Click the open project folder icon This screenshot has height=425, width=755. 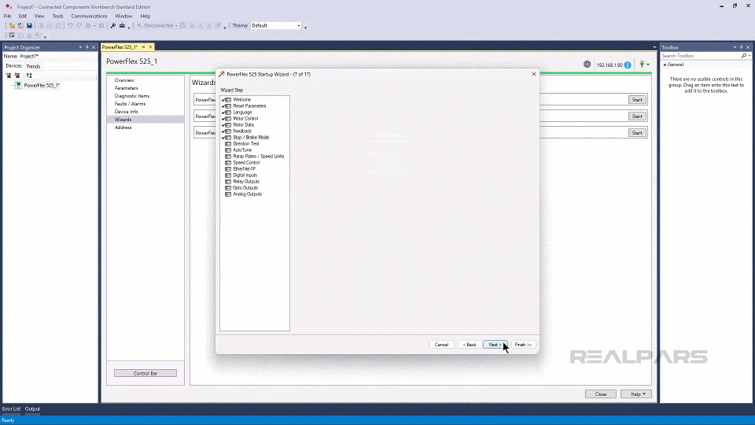[20, 25]
